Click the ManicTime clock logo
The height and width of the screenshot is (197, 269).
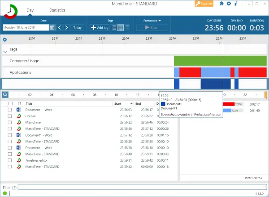point(11,11)
